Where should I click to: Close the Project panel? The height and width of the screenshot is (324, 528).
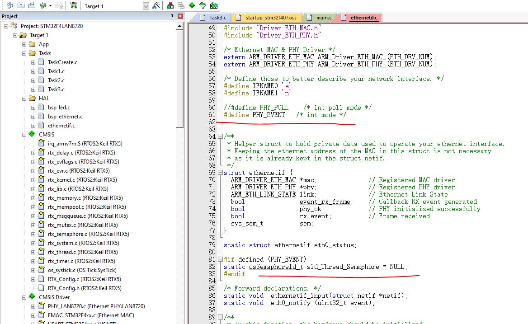tap(180, 16)
